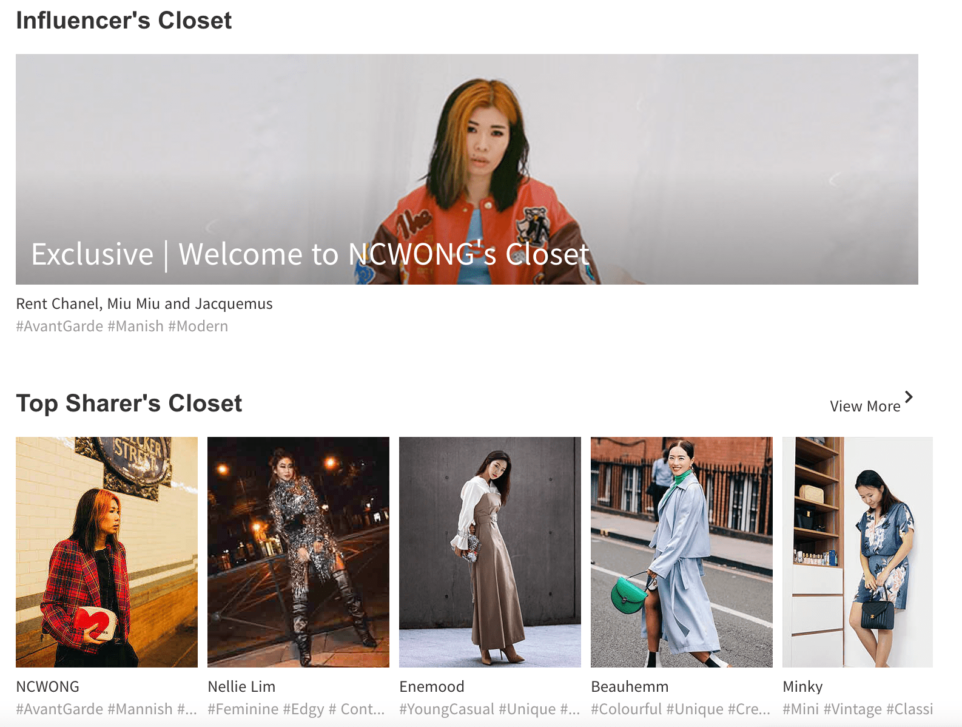Click the Minky sharer name
Viewport: 962px width, 727px height.
802,686
